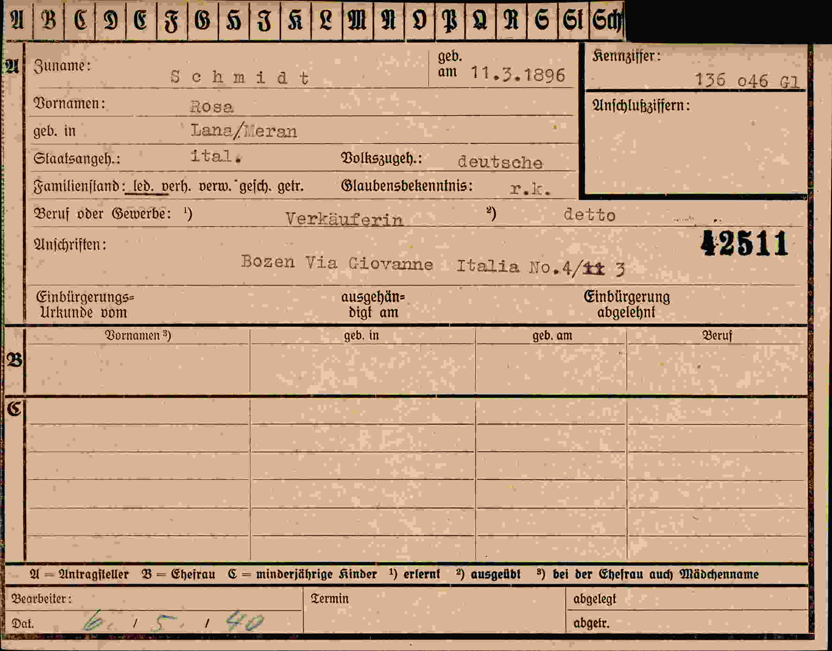Click the "Beruf oder Gewerbe:" label
The image size is (832, 651).
102,214
